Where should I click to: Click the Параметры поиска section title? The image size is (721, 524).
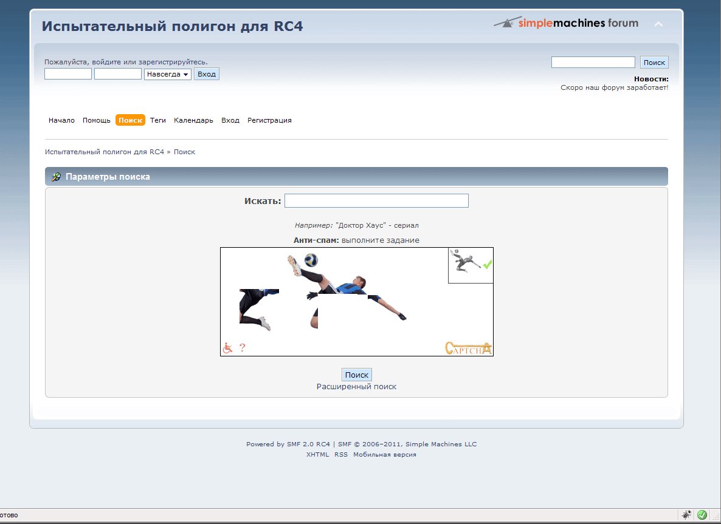click(108, 177)
